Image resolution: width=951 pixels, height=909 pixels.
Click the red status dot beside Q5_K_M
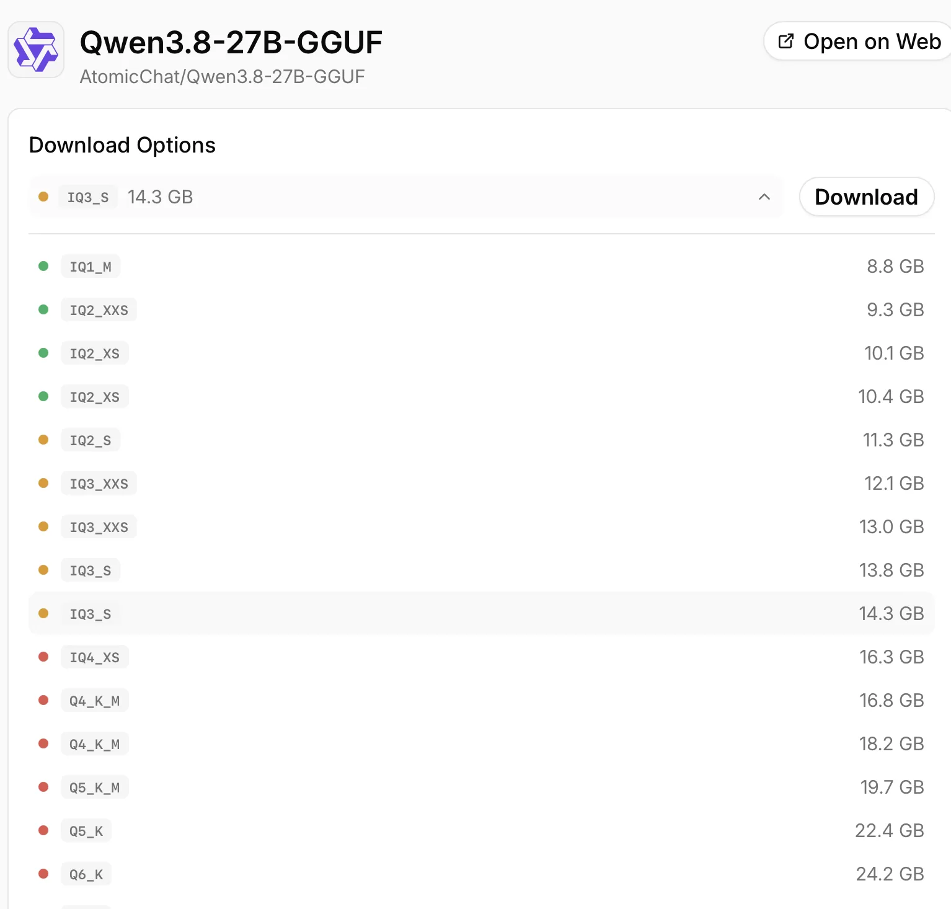(43, 787)
